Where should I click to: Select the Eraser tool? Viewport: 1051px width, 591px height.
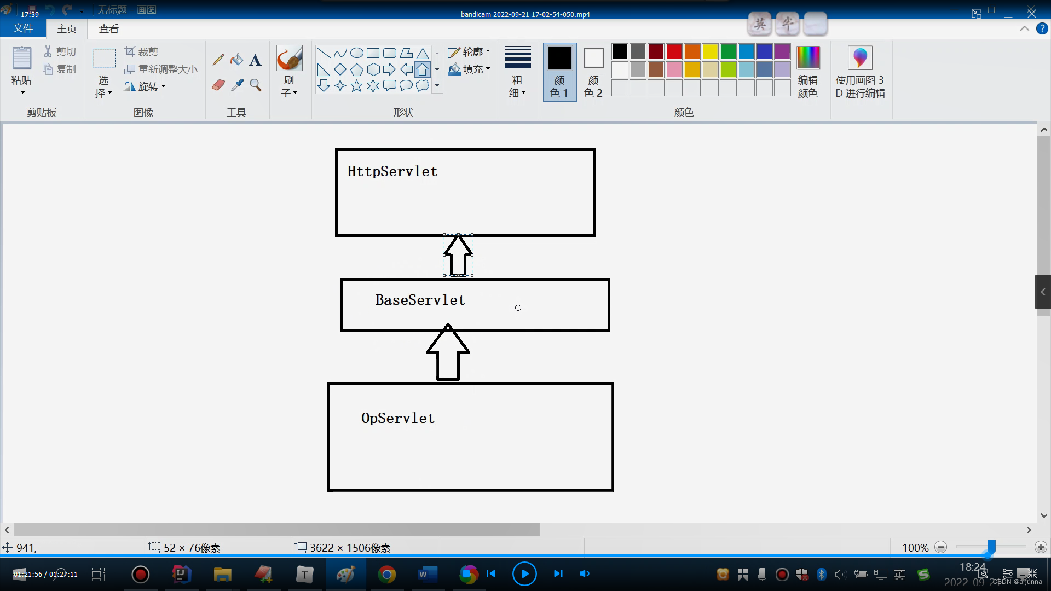click(x=218, y=85)
